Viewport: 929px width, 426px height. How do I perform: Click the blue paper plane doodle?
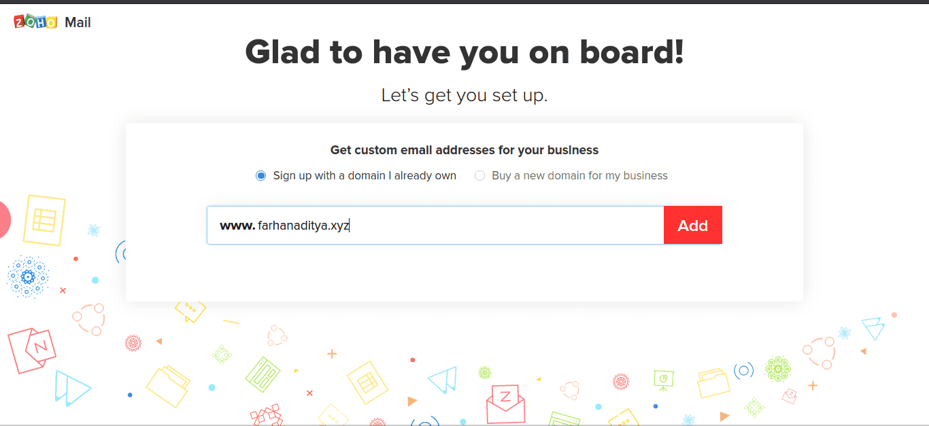[x=442, y=379]
